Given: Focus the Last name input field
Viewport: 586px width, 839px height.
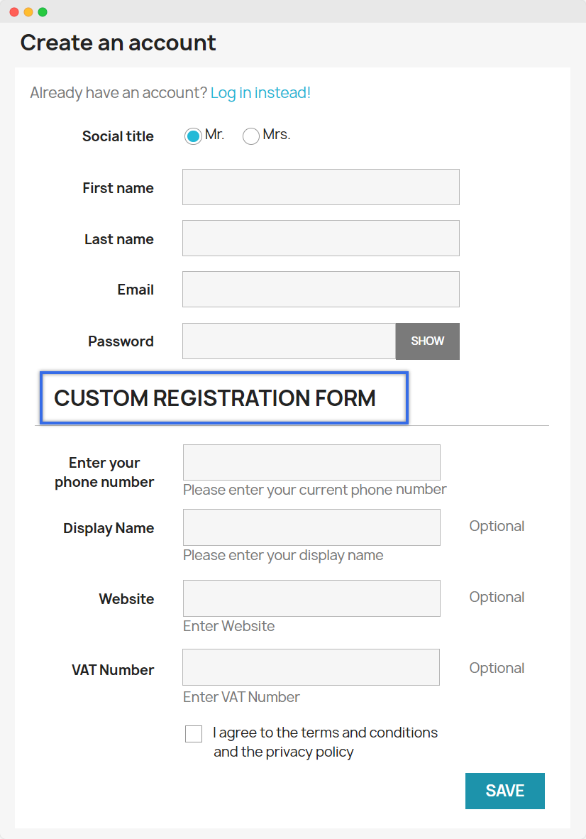Looking at the screenshot, I should (x=321, y=238).
